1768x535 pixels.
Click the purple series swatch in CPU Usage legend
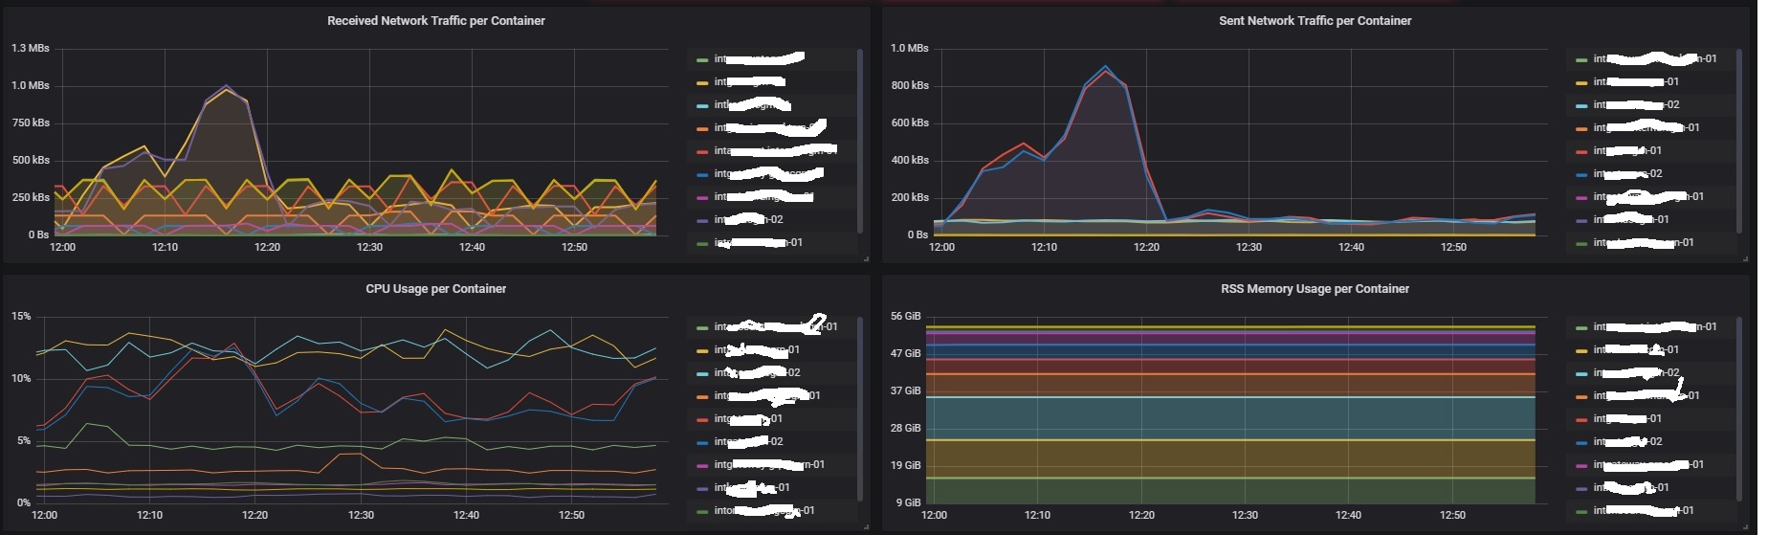(x=702, y=488)
